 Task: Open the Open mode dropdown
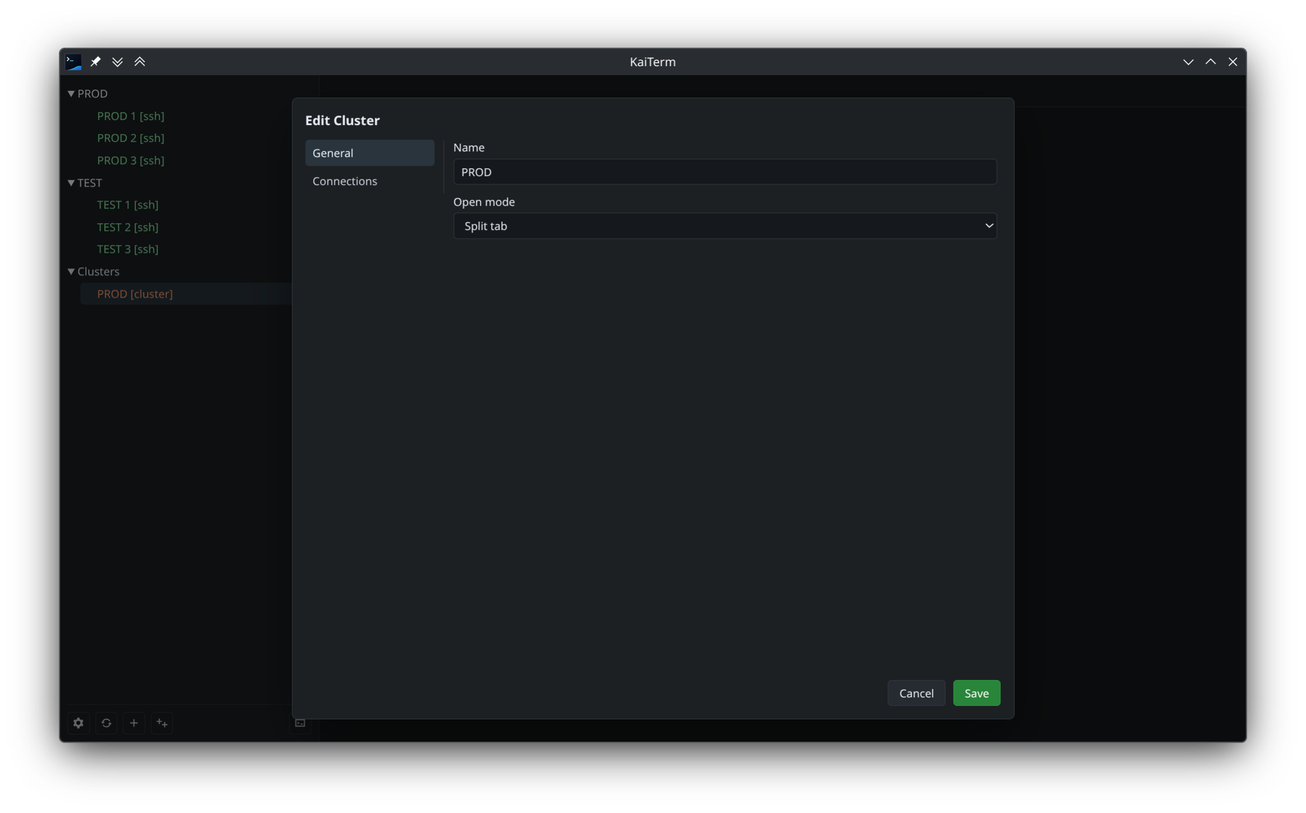point(725,225)
